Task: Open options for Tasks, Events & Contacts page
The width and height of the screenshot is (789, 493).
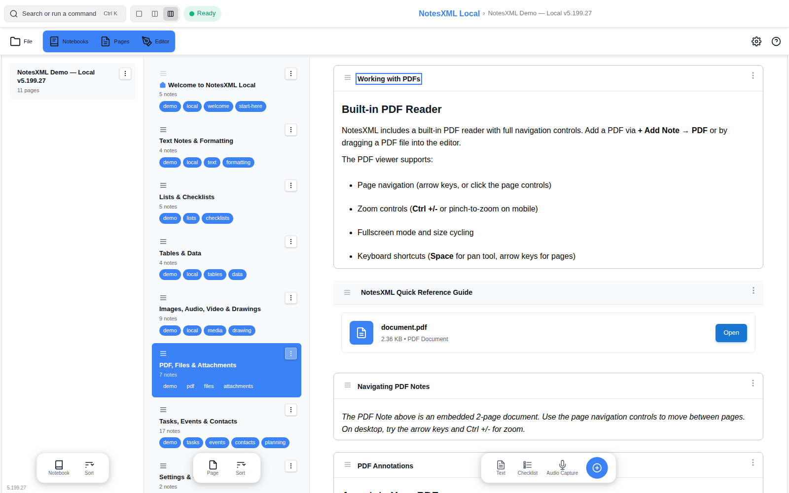Action: coord(291,410)
